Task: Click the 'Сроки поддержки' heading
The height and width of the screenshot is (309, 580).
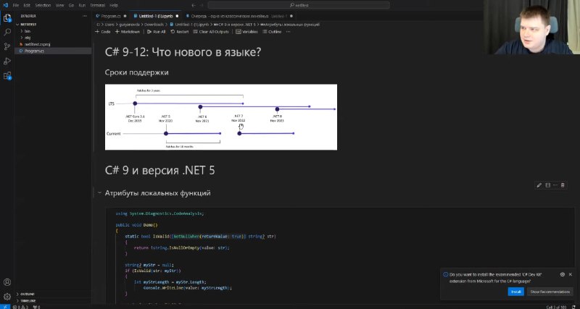Action: pos(136,72)
